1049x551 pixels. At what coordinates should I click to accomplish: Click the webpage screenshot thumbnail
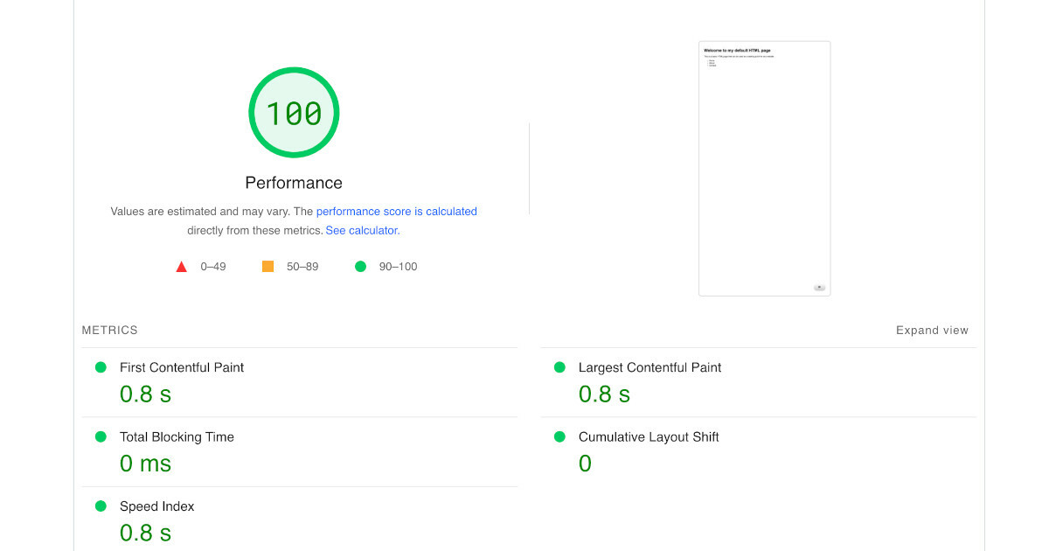(x=764, y=168)
